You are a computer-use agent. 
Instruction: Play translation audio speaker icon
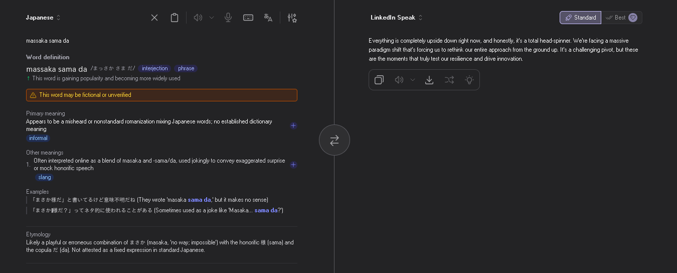pyautogui.click(x=399, y=80)
